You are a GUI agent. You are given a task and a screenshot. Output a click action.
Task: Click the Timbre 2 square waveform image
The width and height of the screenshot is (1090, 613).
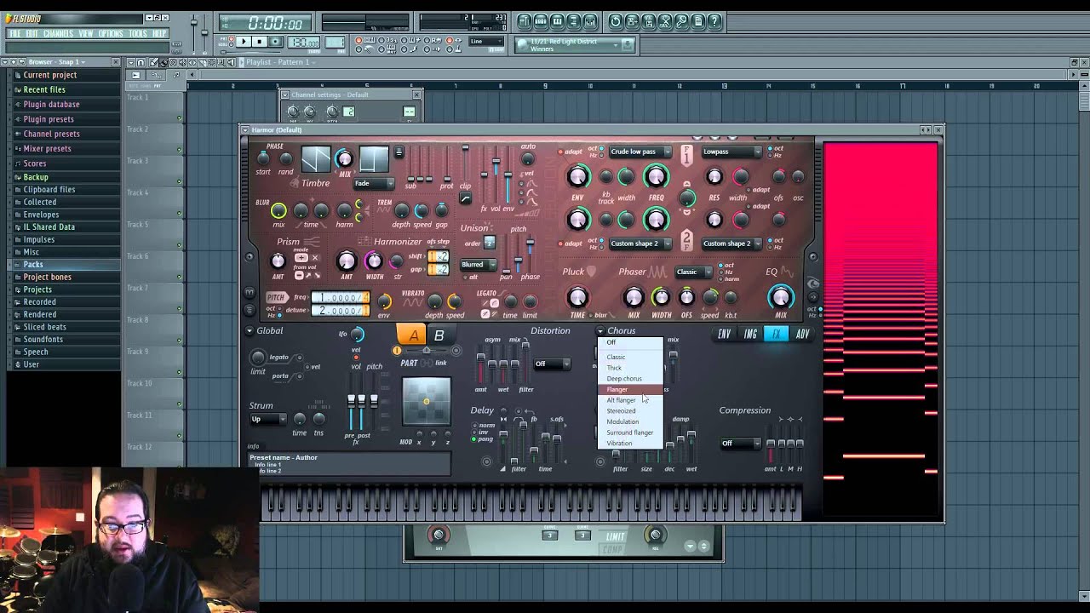(x=373, y=159)
